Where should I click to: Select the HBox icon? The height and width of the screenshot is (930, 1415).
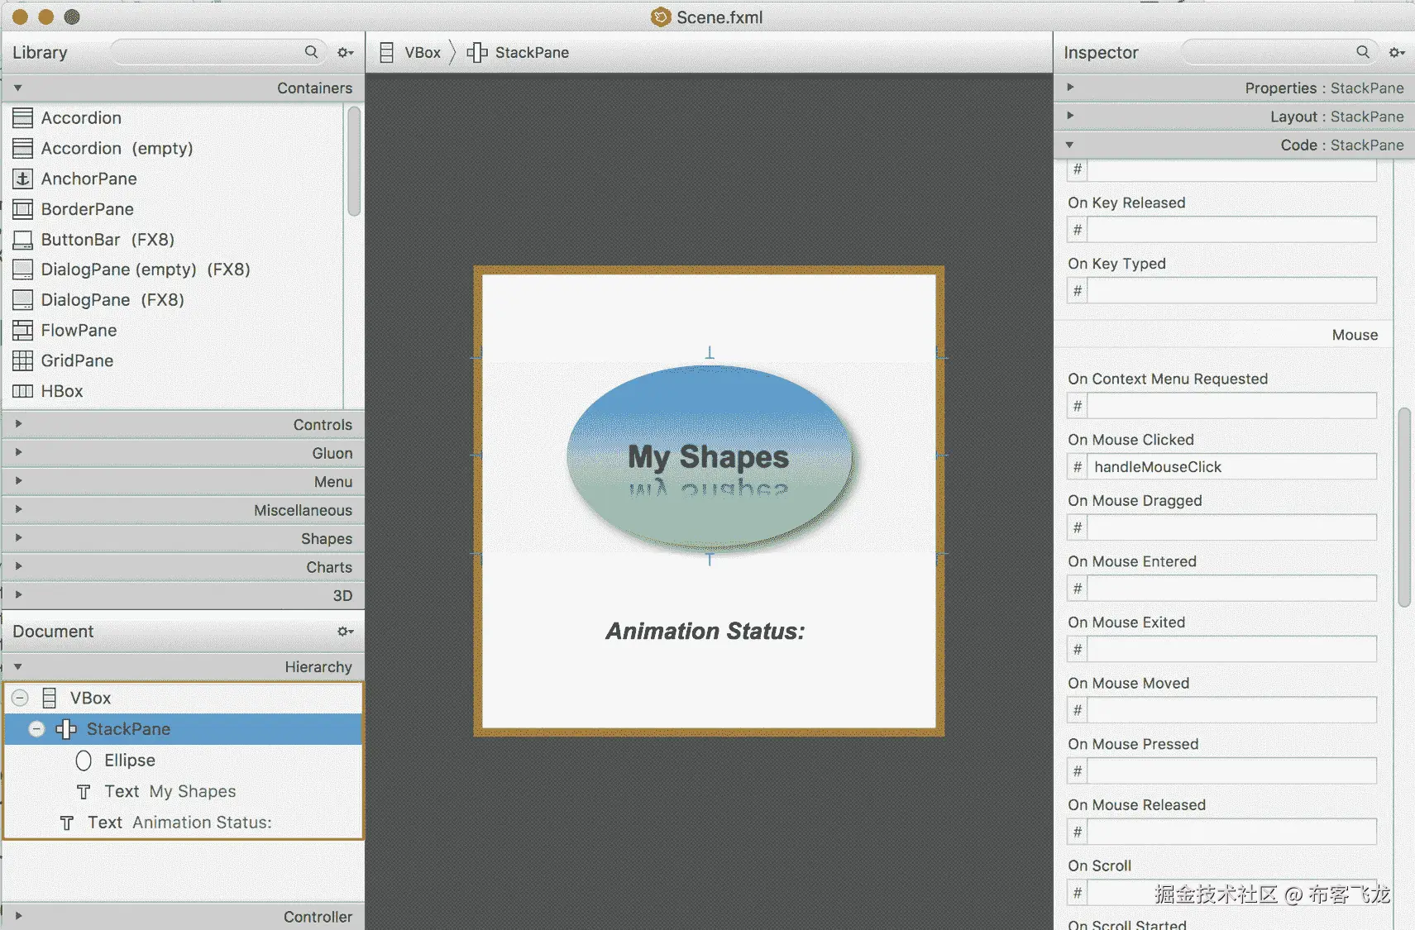point(22,391)
